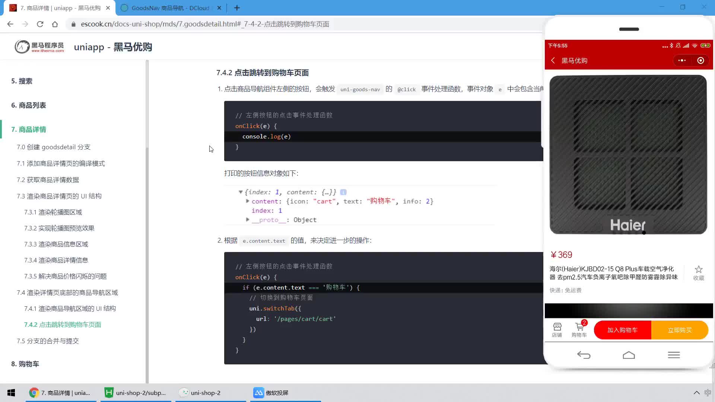Tap the phone home navigation icon
Viewport: 715px width, 402px height.
tap(629, 355)
